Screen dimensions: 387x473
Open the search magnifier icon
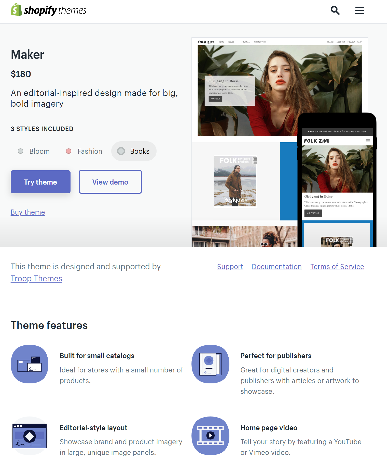[x=335, y=10]
